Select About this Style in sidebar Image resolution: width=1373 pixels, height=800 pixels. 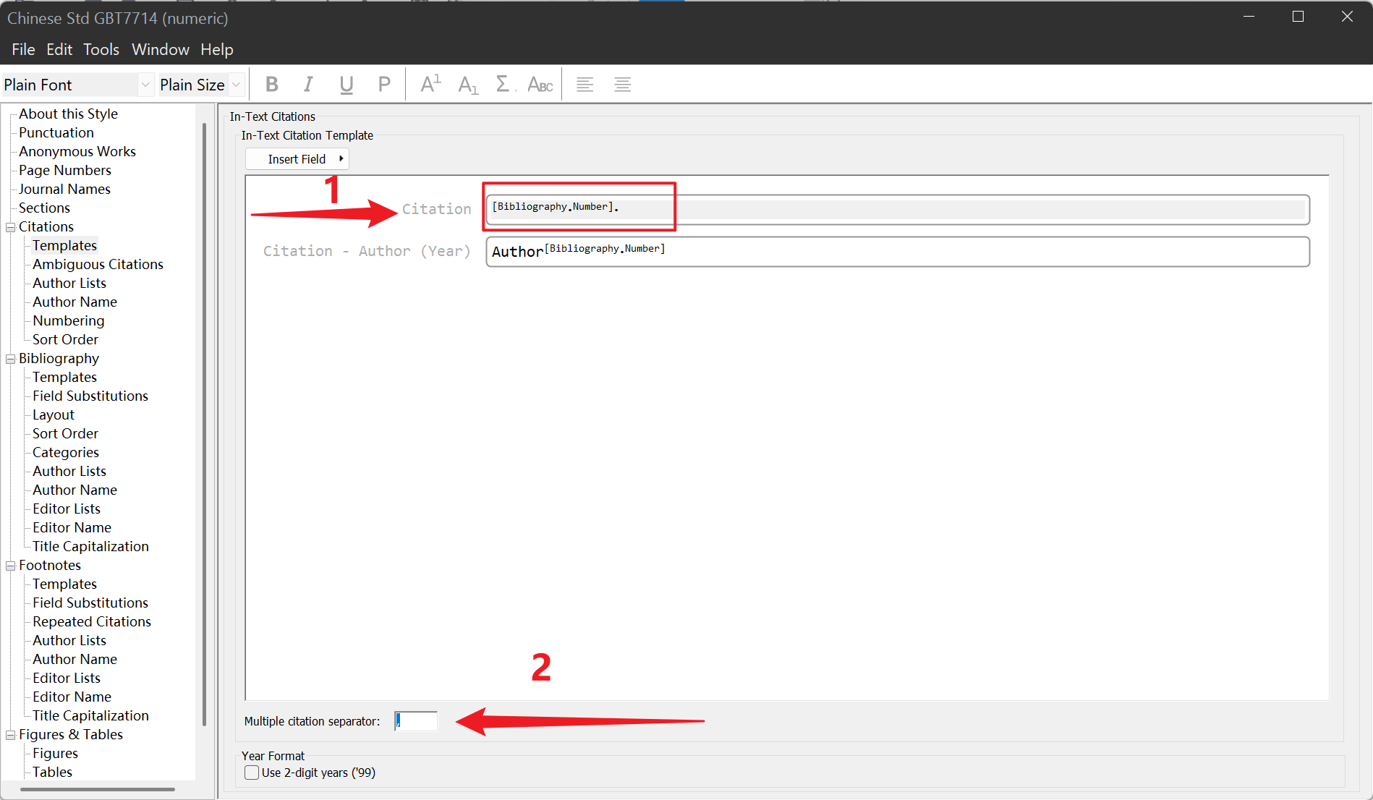(x=68, y=114)
